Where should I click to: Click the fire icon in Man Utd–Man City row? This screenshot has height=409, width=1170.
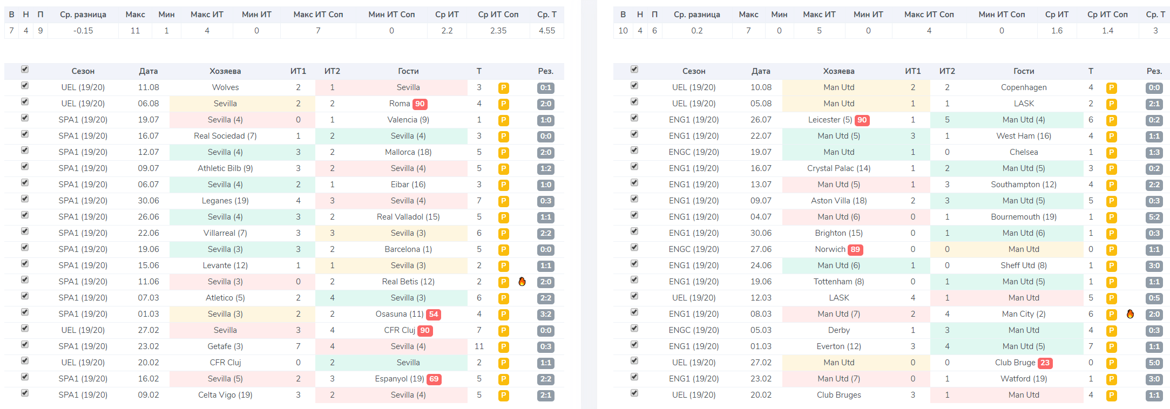(x=1130, y=314)
